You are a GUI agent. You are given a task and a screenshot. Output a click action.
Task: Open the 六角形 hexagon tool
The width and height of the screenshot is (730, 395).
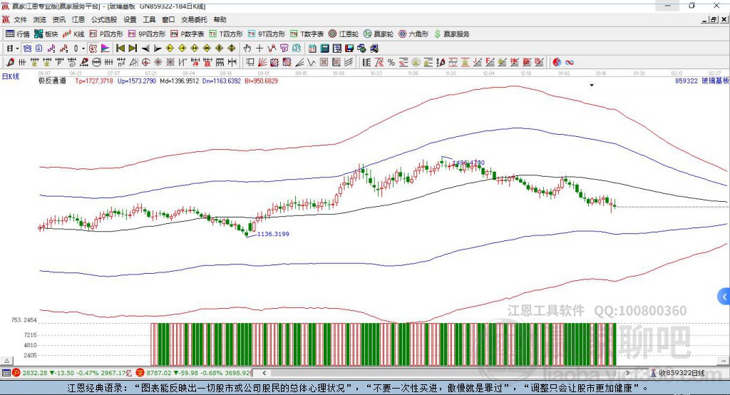413,34
